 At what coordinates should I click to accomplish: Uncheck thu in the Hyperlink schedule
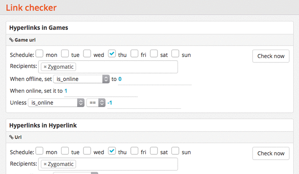[112, 151]
